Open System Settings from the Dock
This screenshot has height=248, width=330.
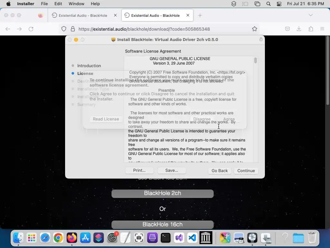112,238
